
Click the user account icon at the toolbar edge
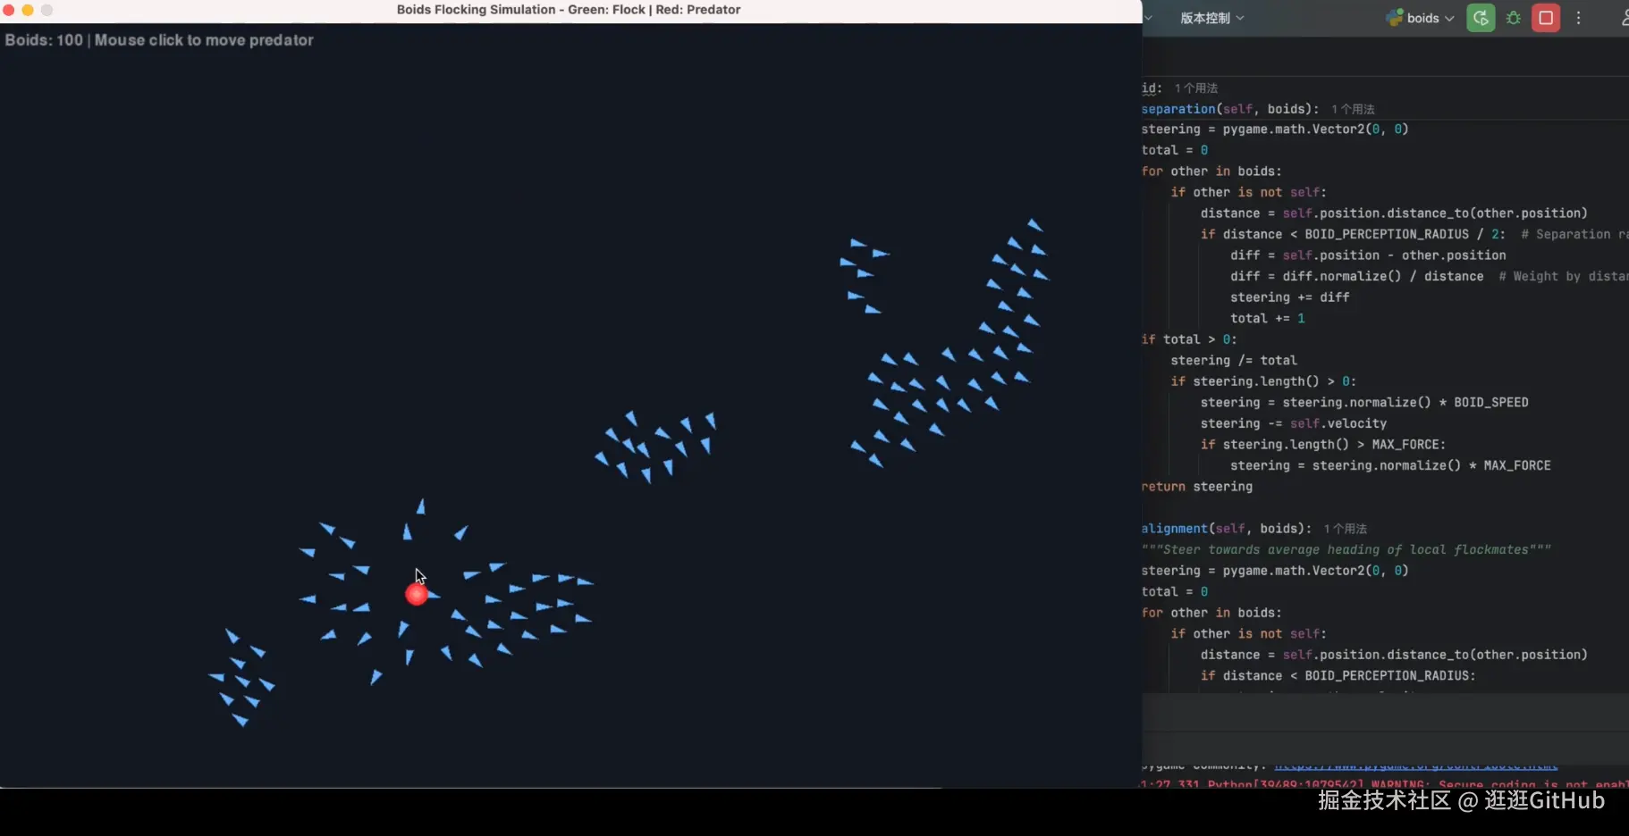pos(1624,18)
